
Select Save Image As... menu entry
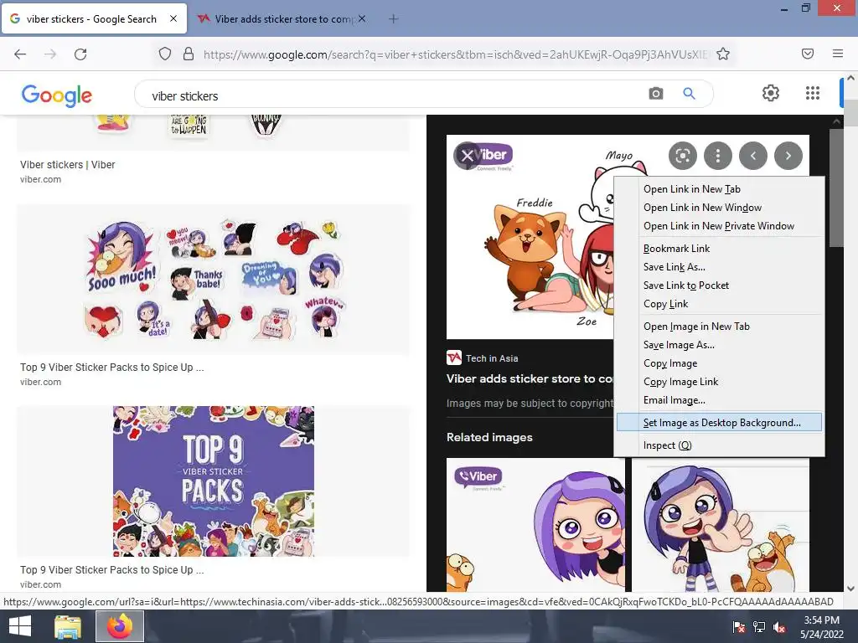(719, 345)
